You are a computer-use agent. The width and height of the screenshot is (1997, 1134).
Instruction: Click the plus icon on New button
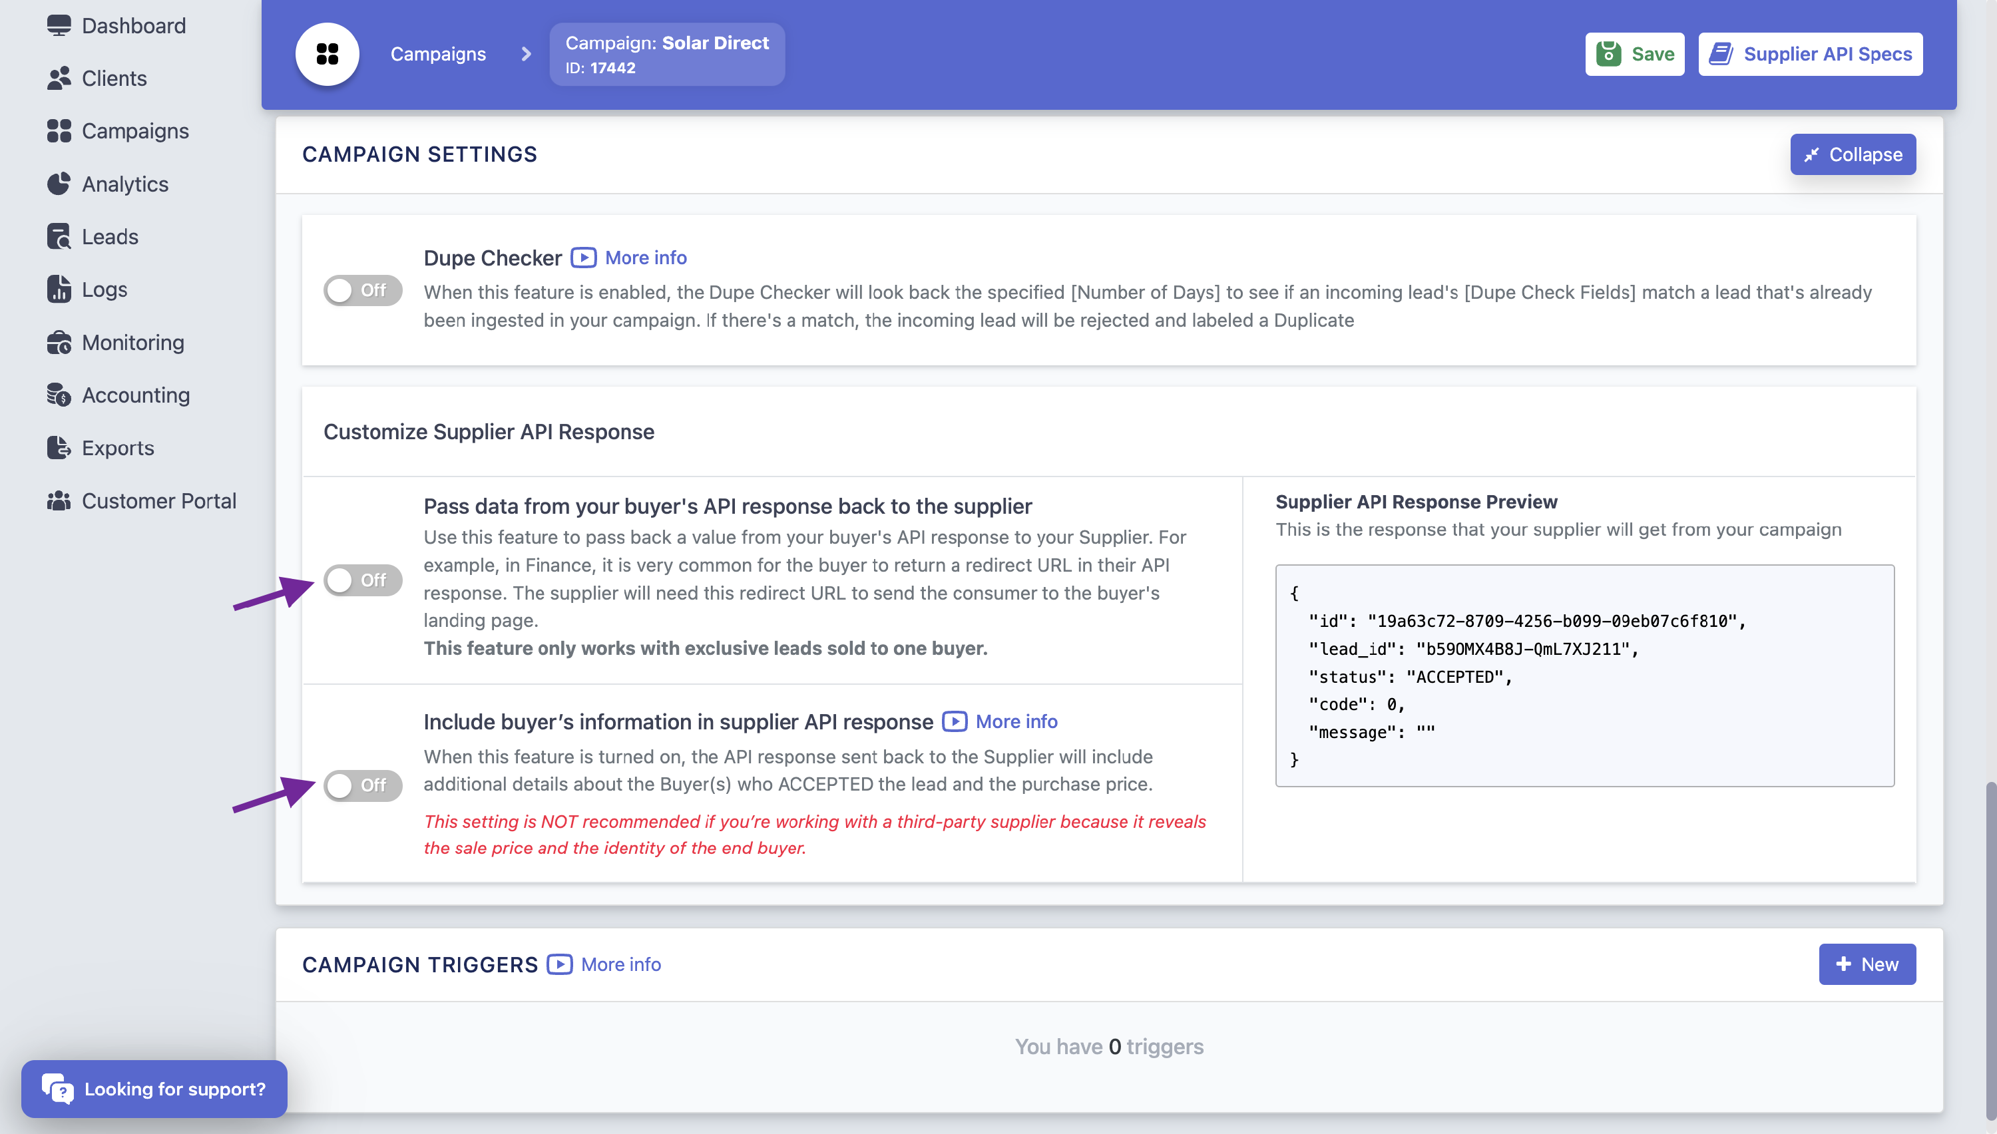coord(1844,965)
